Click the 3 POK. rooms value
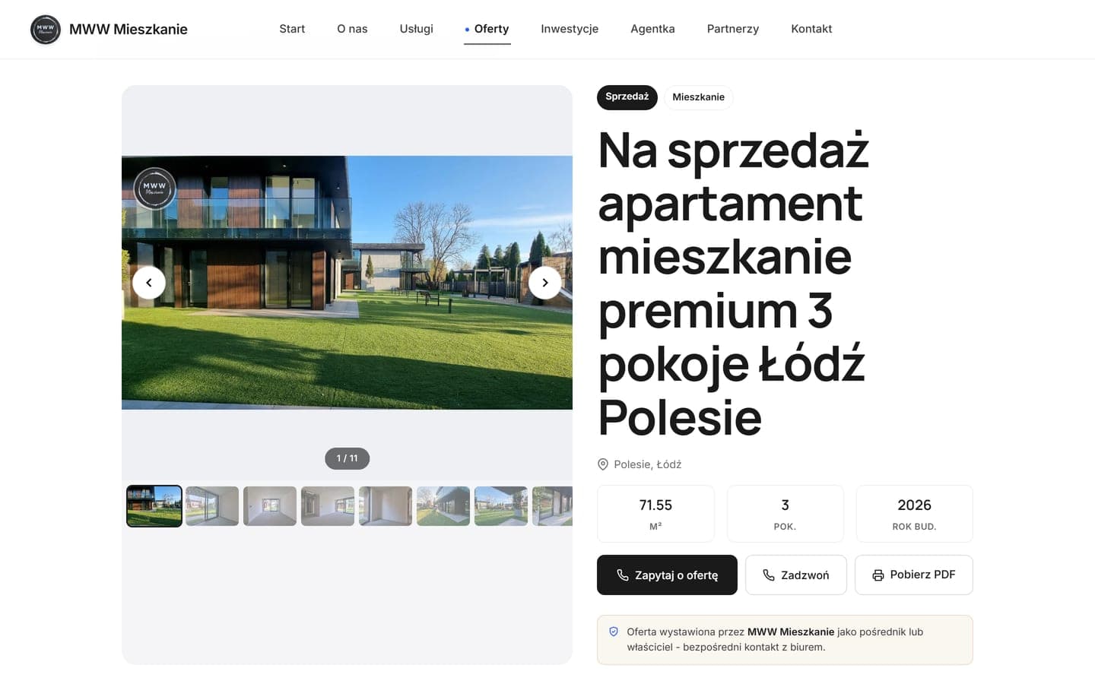The width and height of the screenshot is (1095, 684). click(x=786, y=514)
